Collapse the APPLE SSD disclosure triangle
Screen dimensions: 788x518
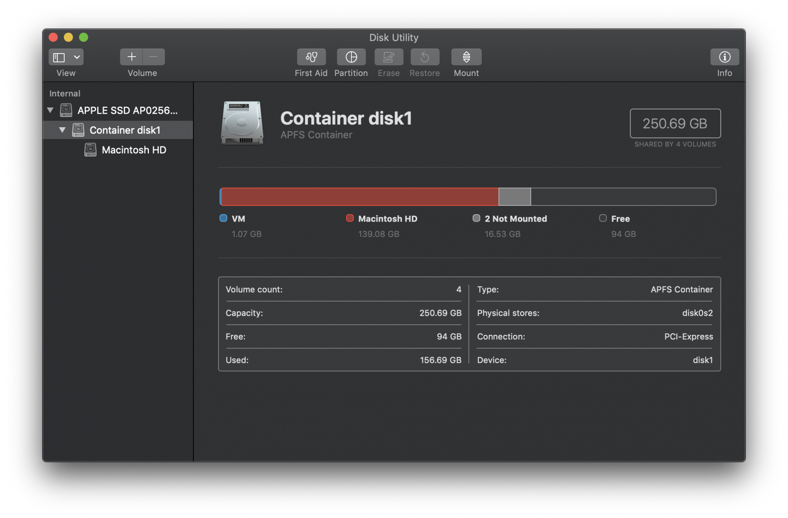(x=50, y=110)
